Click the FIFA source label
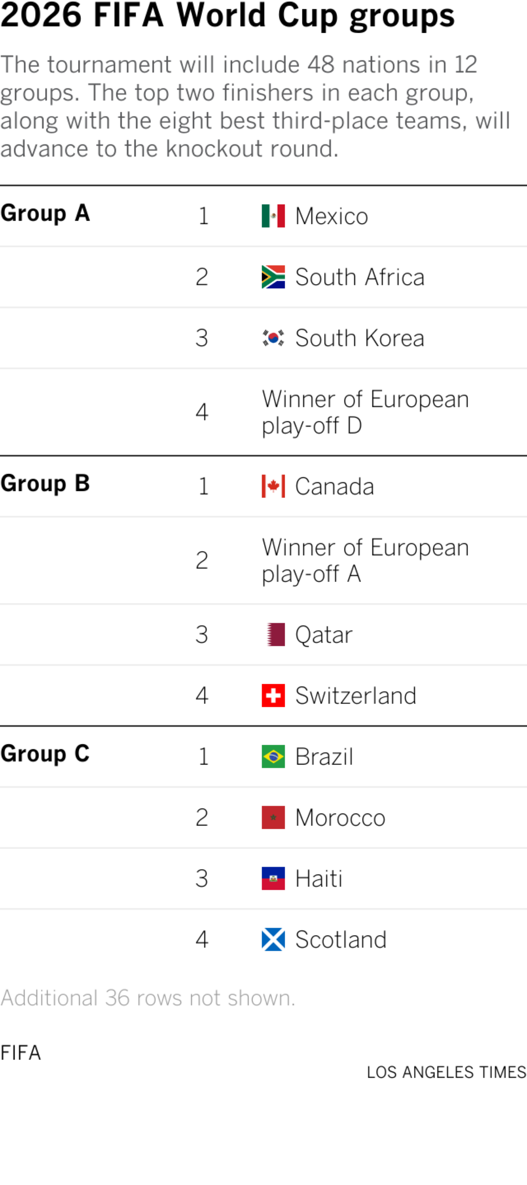 21,1053
